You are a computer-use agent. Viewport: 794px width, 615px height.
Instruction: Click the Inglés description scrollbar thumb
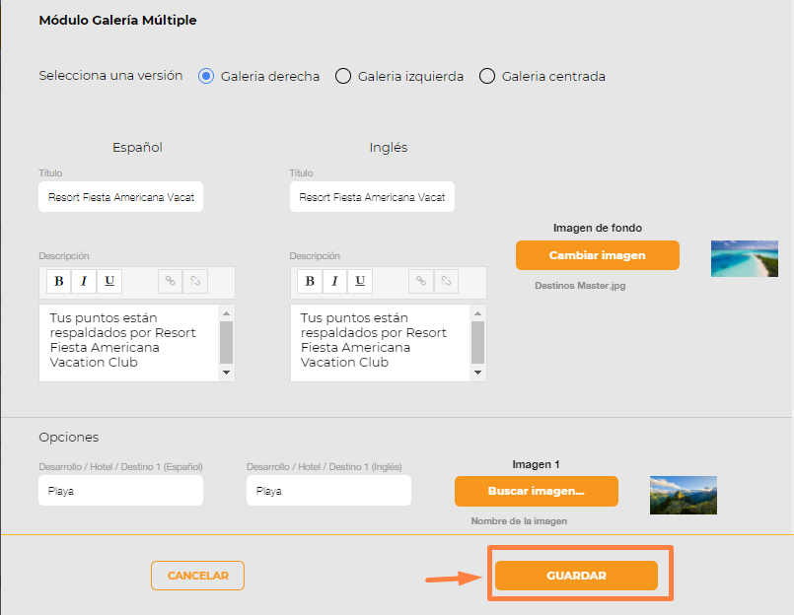477,343
